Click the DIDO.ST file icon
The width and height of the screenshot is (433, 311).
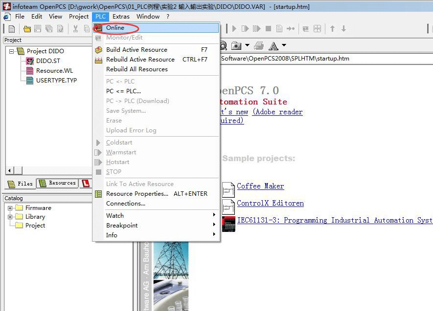(29, 61)
